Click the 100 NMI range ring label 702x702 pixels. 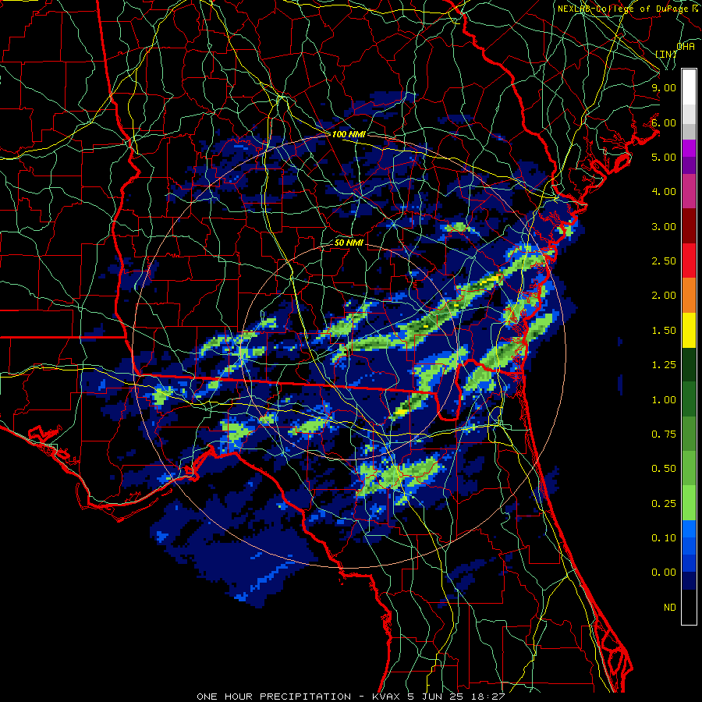(x=348, y=134)
